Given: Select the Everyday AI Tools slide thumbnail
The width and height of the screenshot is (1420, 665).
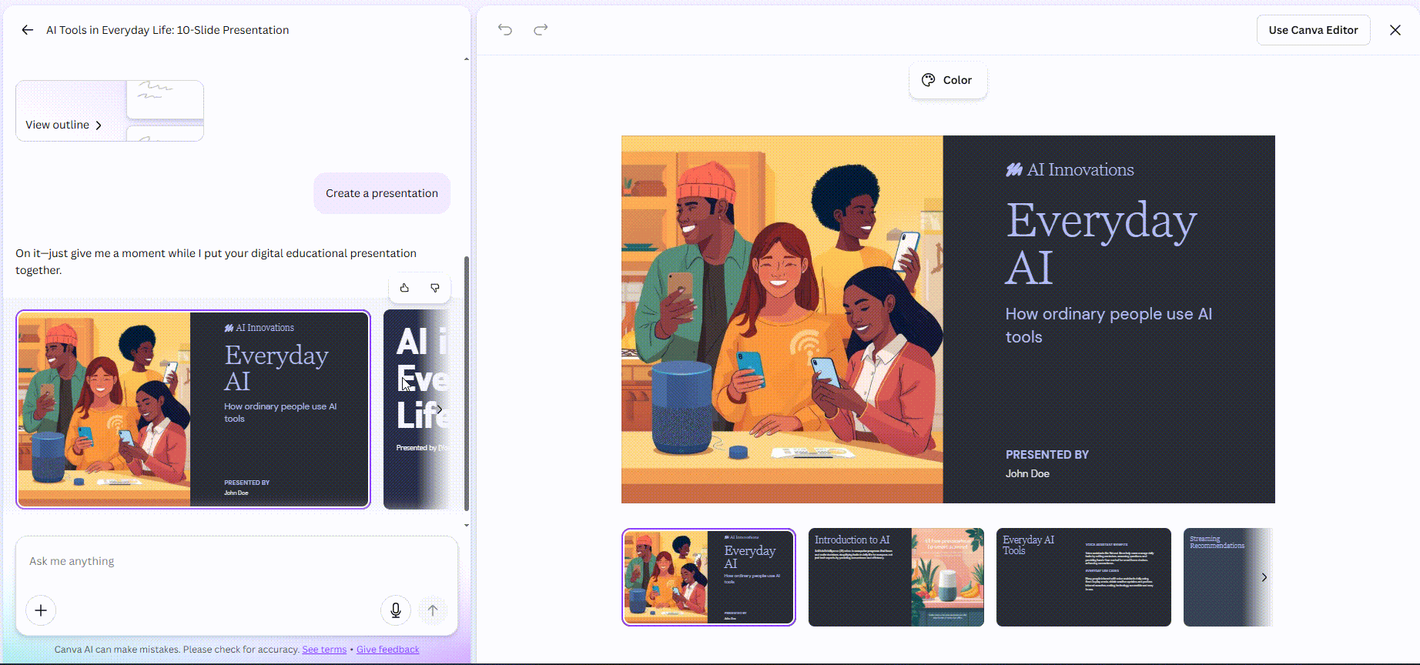Looking at the screenshot, I should [1083, 577].
